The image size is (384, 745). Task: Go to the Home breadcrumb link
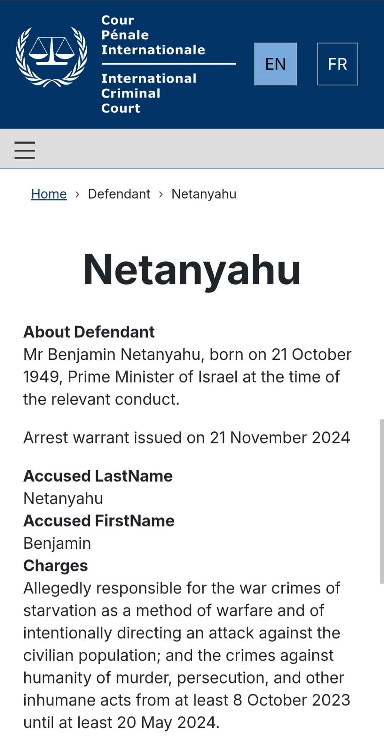click(x=49, y=194)
